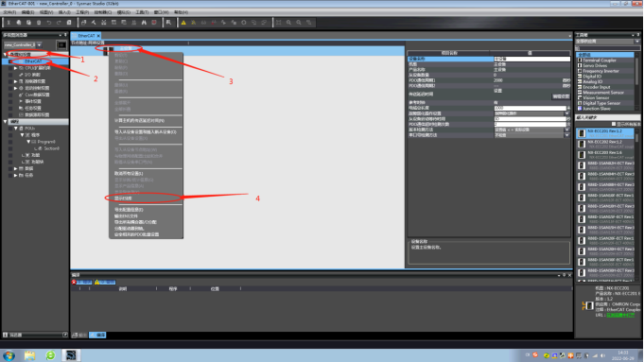Toggle the checkbox beside I/O mapping node

click(10, 75)
